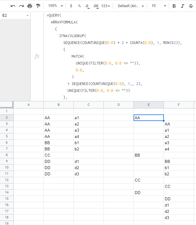196x225 pixels.
Task: Decrease decimal places
Action: click(87, 6)
